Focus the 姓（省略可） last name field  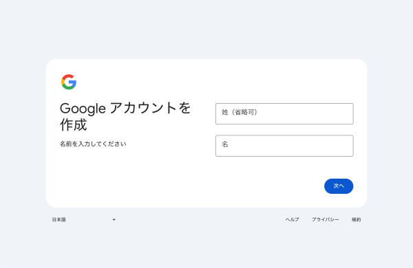pyautogui.click(x=284, y=113)
